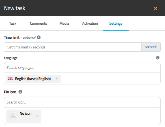Close the New task dialog
This screenshot has width=165, height=127.
(x=156, y=8)
